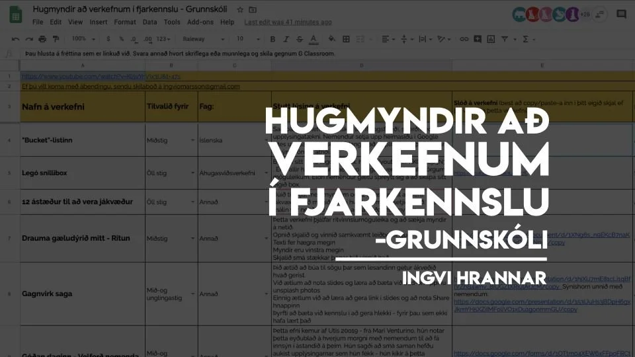The height and width of the screenshot is (357, 635).
Task: Open the YouTube link in row 1
Action: point(101,76)
